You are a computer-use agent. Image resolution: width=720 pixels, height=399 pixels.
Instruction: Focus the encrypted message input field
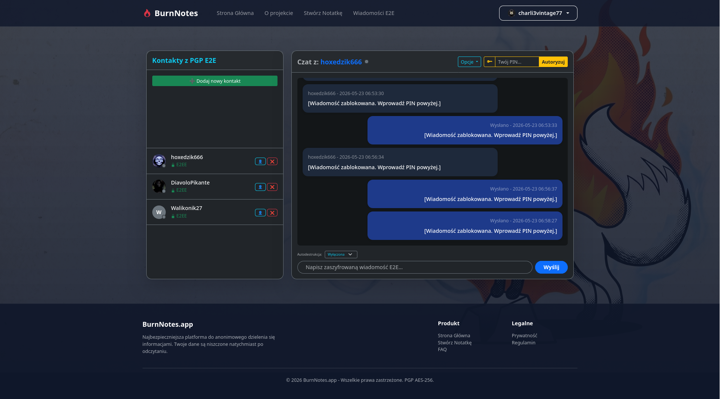415,267
